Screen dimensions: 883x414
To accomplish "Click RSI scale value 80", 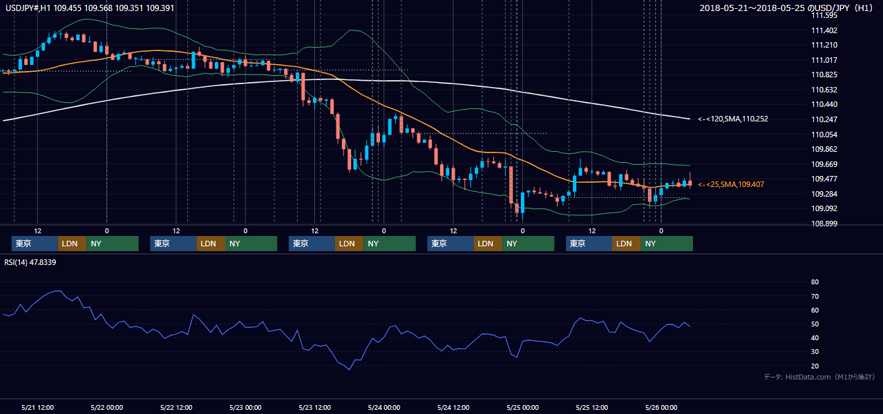I will coord(815,282).
